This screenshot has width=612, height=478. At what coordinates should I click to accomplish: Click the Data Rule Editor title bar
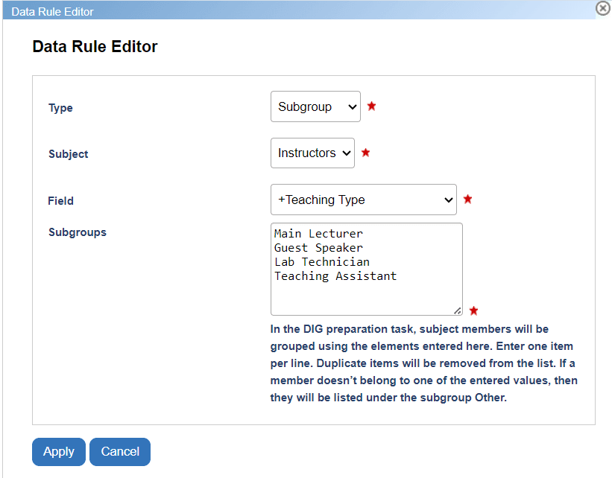(x=298, y=10)
